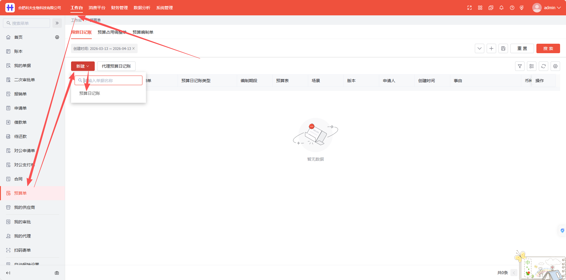Image resolution: width=566 pixels, height=280 pixels.
Task: Expand search filters with down chevron
Action: [x=480, y=48]
